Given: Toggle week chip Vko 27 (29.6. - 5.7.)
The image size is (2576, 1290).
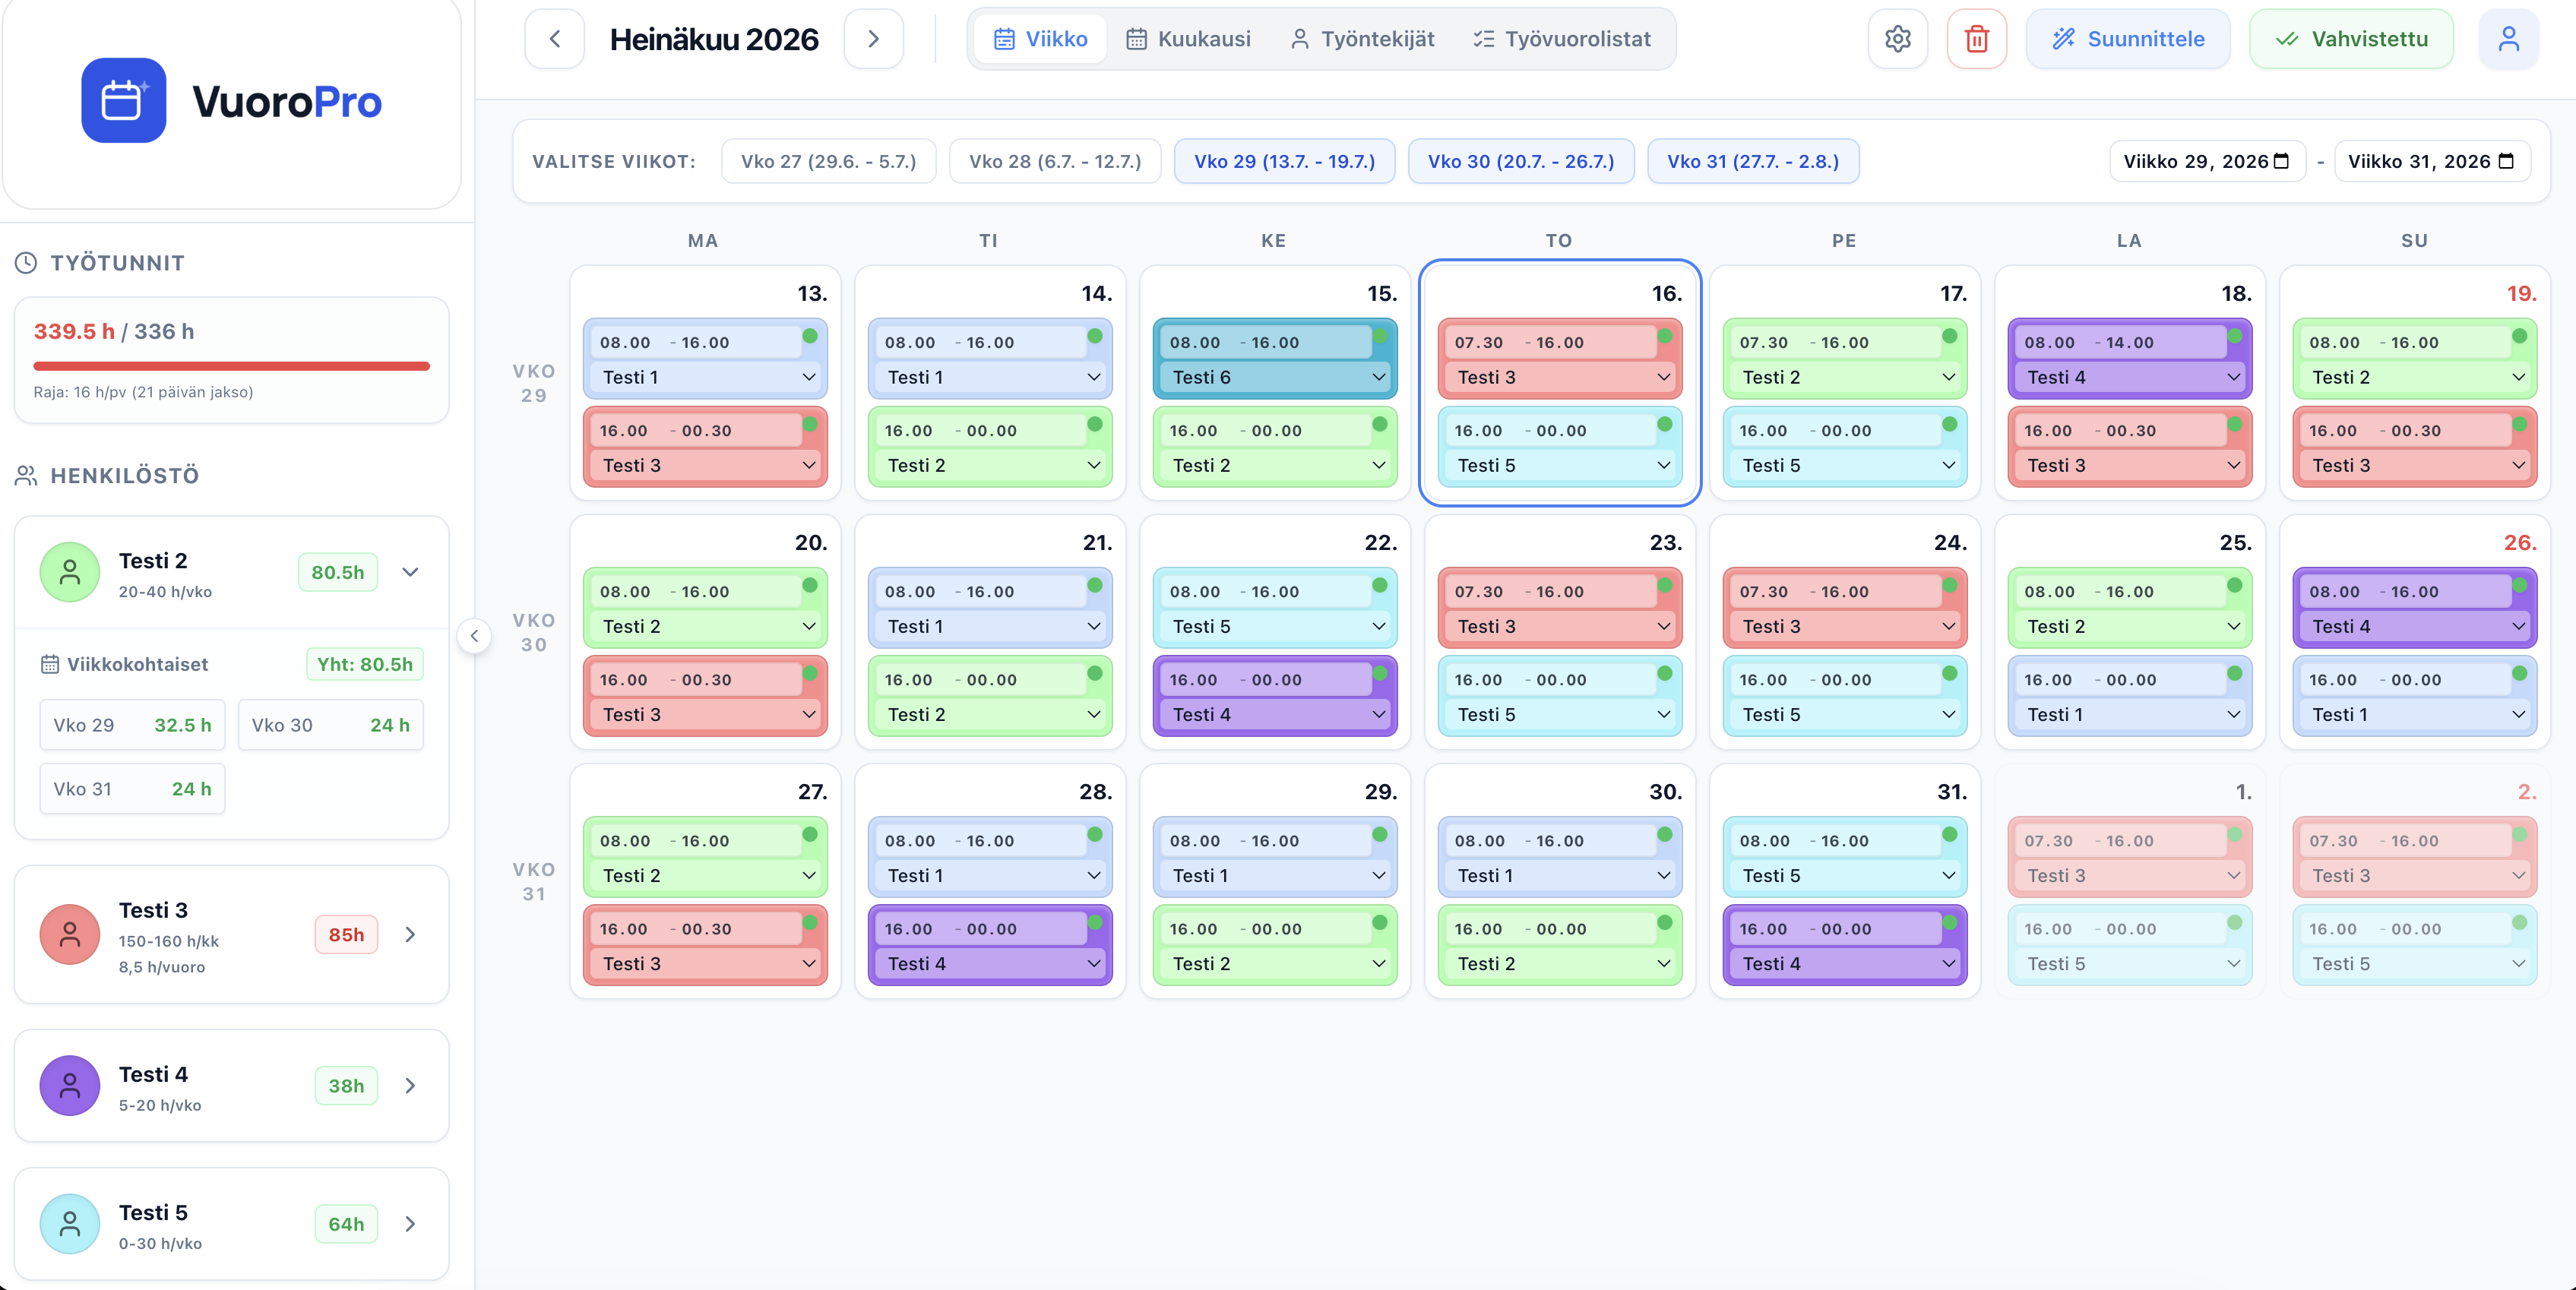Looking at the screenshot, I should coord(828,161).
